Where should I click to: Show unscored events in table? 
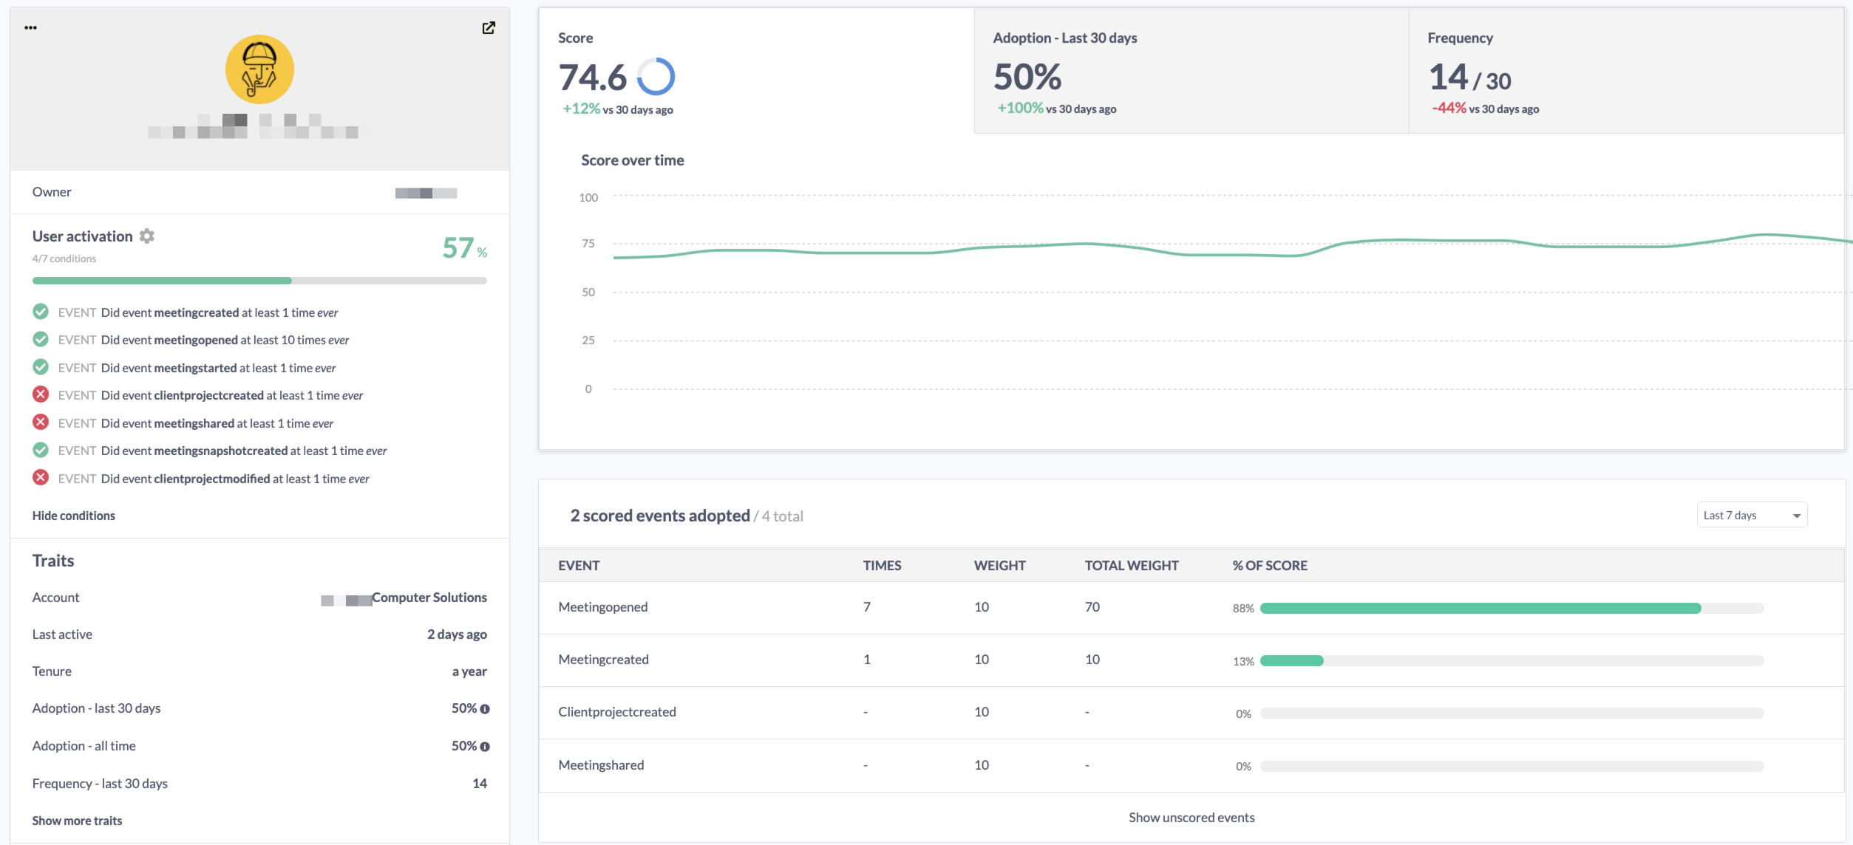(1191, 818)
